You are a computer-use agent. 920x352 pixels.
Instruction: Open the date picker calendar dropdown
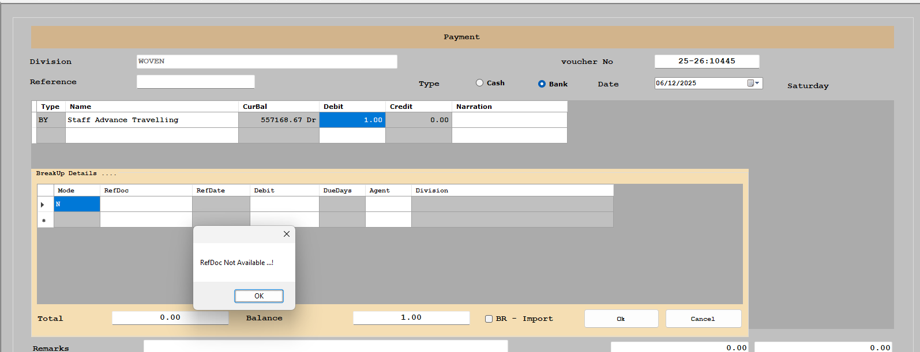[753, 84]
